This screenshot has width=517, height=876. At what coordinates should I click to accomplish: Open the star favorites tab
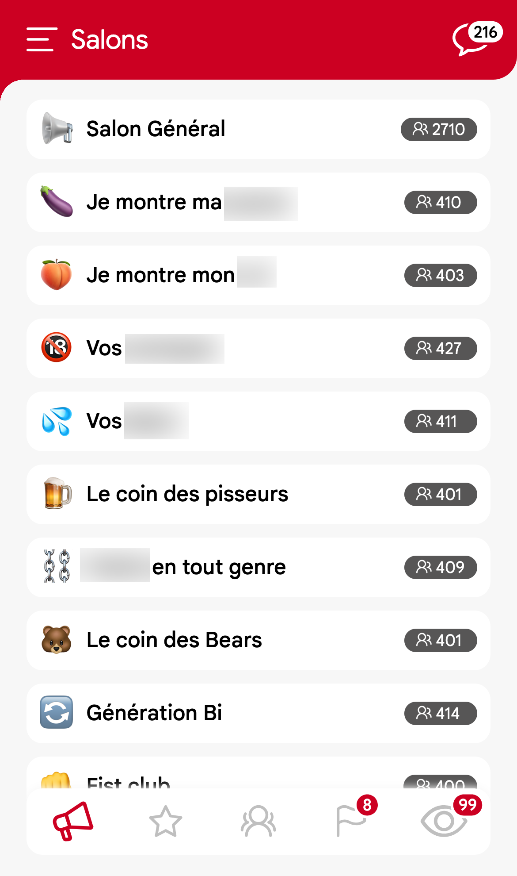(166, 821)
